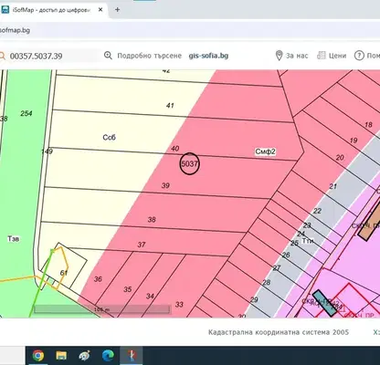This screenshot has width=380, height=365.
Task: Click the Тзв green zone label
Action: 14,239
